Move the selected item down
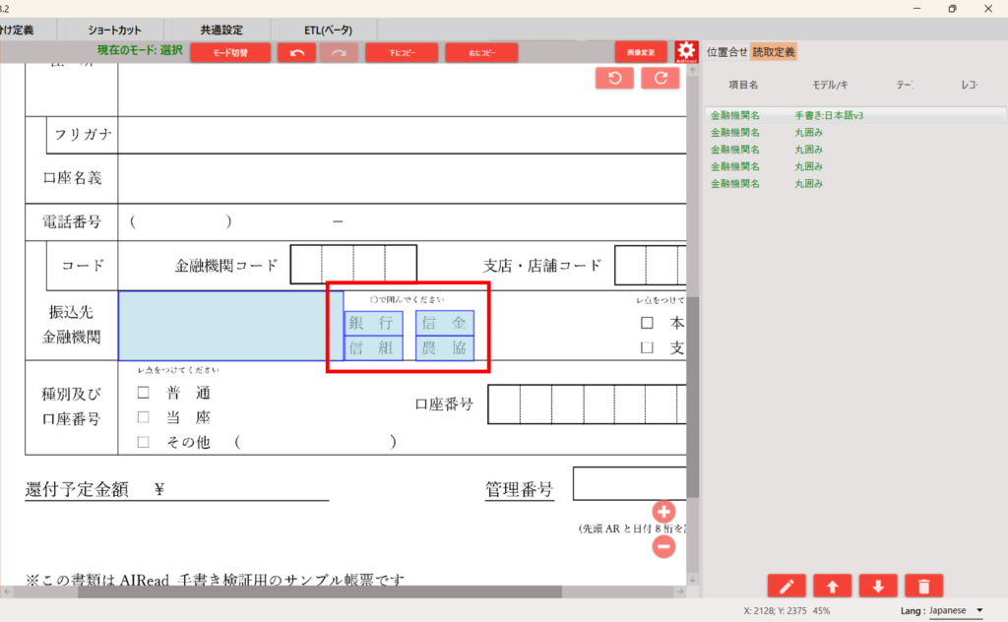This screenshot has width=1008, height=622. tap(878, 587)
